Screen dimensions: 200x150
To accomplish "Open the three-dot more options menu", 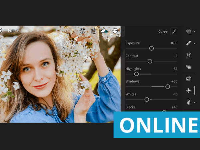I will pyautogui.click(x=115, y=31).
